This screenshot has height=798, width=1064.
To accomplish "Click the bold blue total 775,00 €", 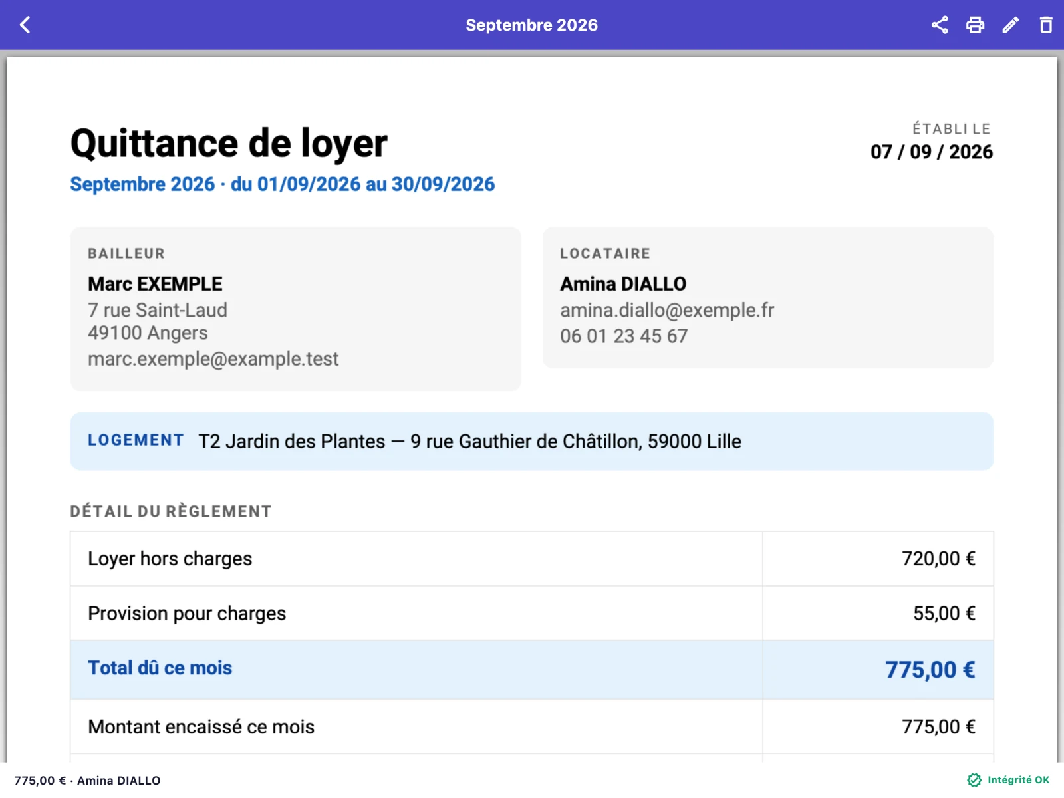I will (930, 670).
